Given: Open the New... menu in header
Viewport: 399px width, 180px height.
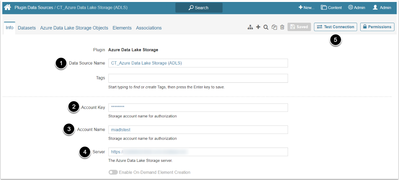Looking at the screenshot, I should 306,7.
